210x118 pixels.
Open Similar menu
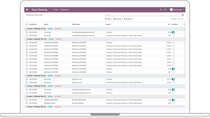click(x=56, y=10)
